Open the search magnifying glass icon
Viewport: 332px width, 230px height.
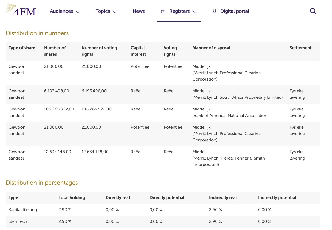pos(313,11)
